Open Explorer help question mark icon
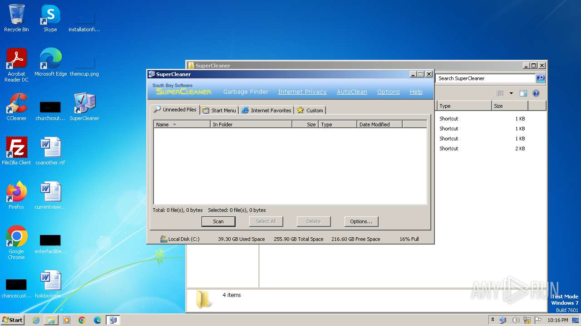The height and width of the screenshot is (326, 581). (536, 93)
